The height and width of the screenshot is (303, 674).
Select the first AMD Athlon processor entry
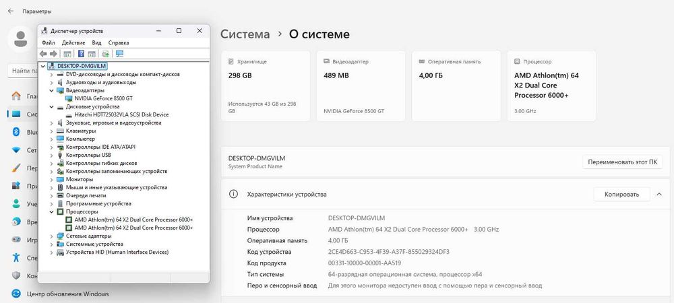[x=133, y=220]
